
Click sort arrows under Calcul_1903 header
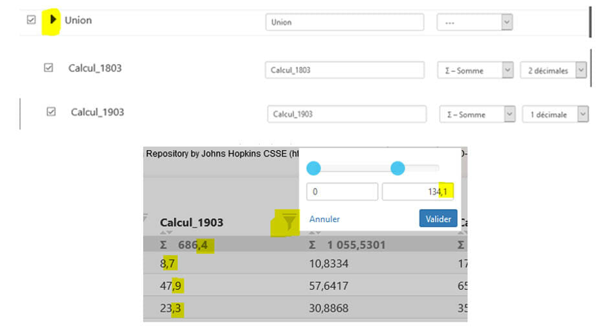coord(166,233)
